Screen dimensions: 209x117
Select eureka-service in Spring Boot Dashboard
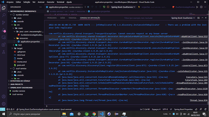(19, 91)
